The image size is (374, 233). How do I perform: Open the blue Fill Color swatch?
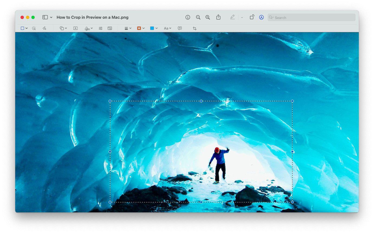point(154,28)
